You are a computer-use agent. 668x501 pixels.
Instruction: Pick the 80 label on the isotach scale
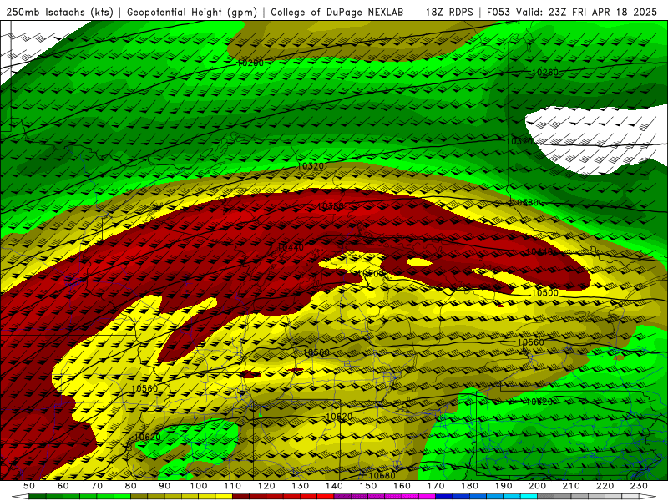pyautogui.click(x=131, y=486)
